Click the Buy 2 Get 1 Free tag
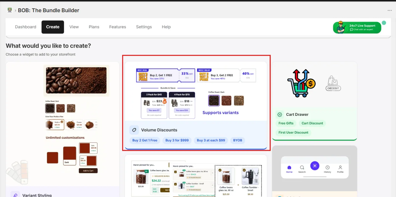Image resolution: width=396 pixels, height=197 pixels. click(145, 140)
